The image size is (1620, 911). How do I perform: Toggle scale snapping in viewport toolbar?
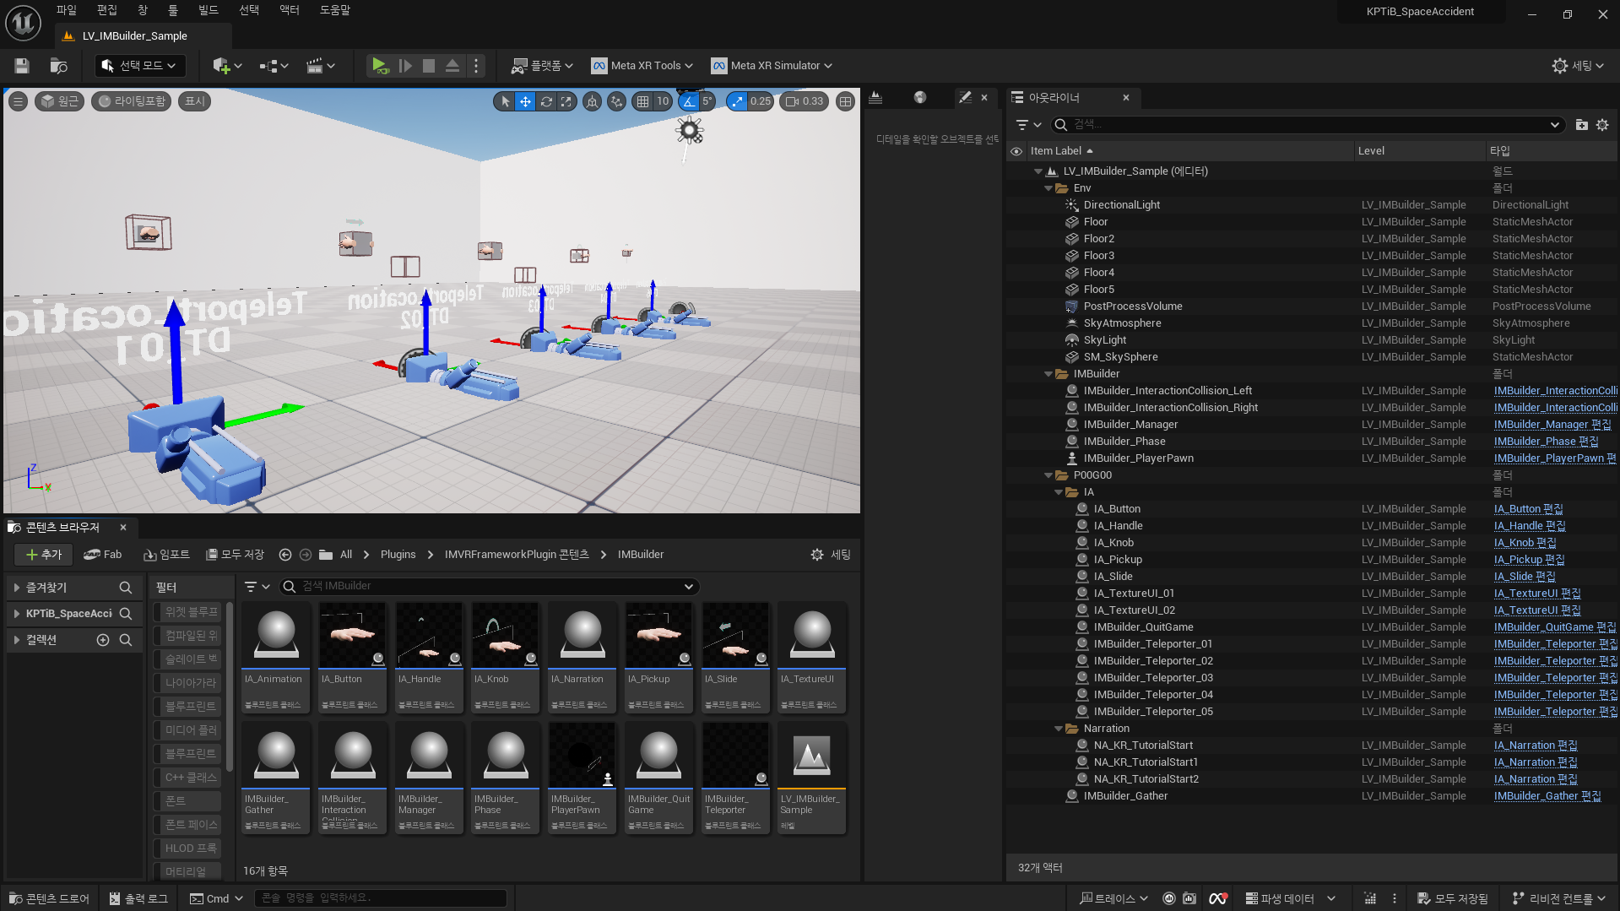738,101
